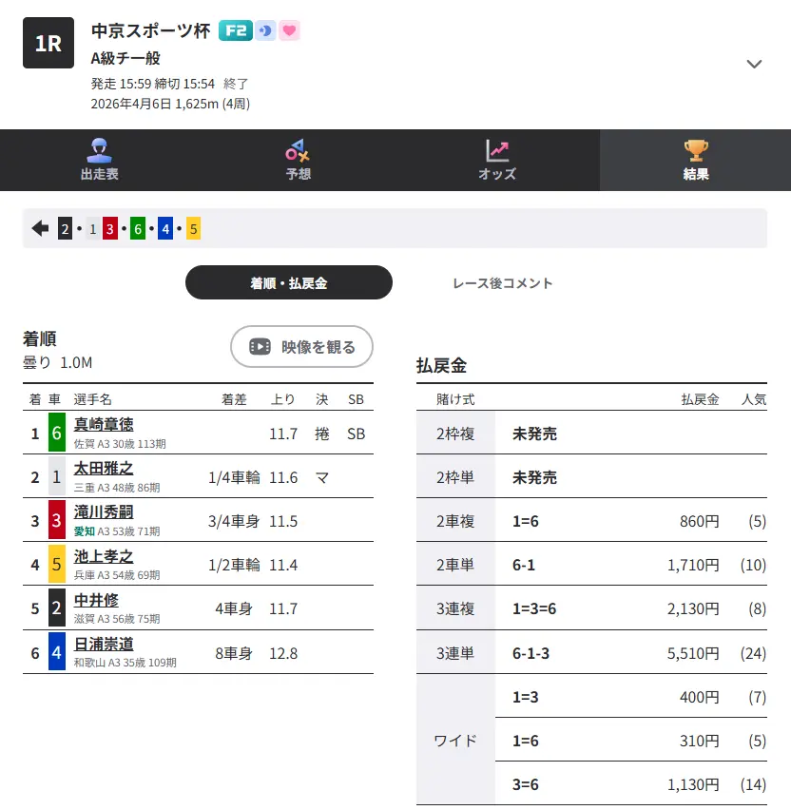Expand race details with the top-right chevron

coord(755,64)
